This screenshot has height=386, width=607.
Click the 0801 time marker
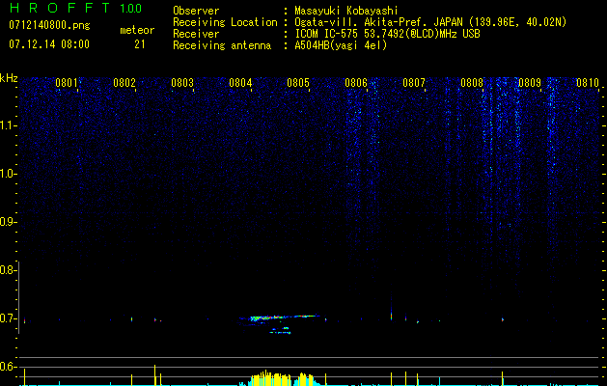coord(67,83)
